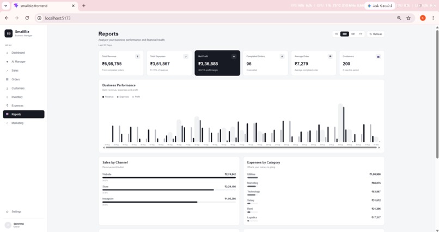
Task: Click the AI Manager sparkle icon
Action: pos(7,62)
